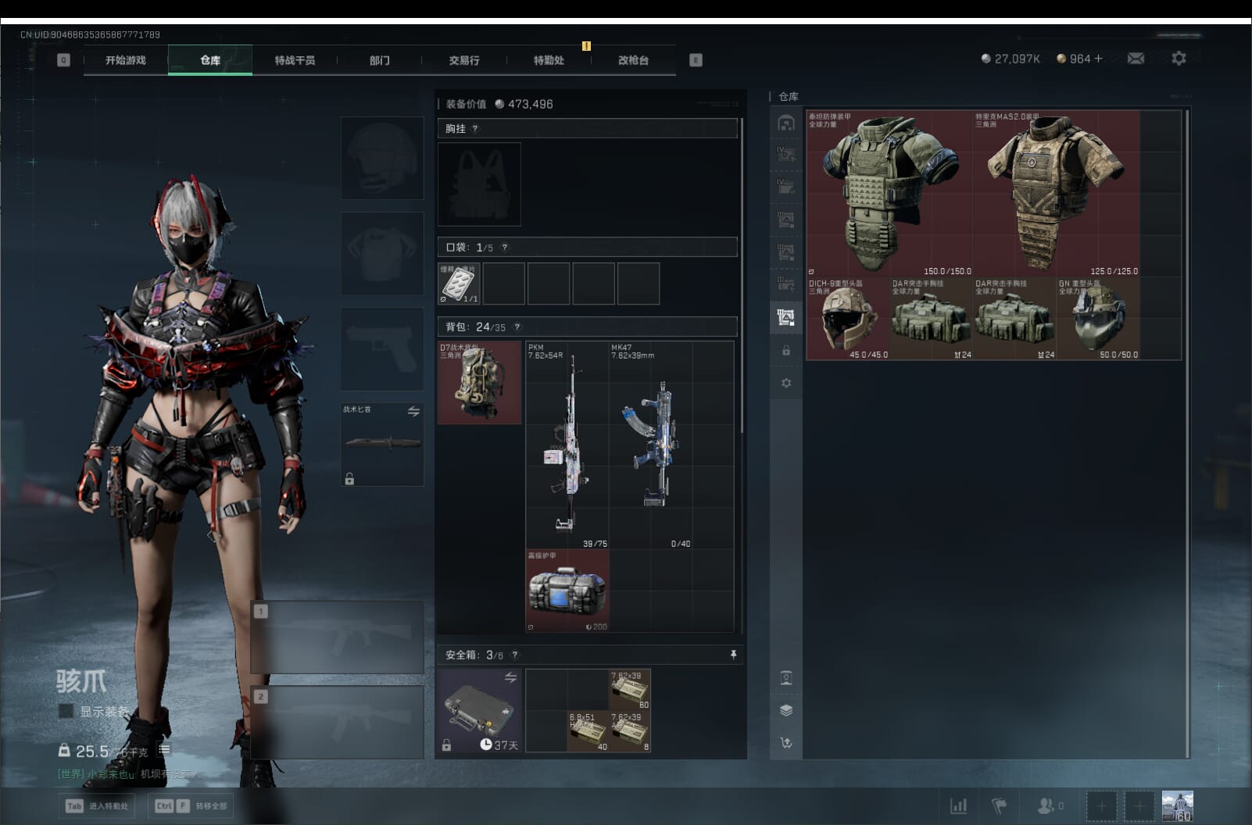Click the flags icon in bottom bar

[1000, 805]
